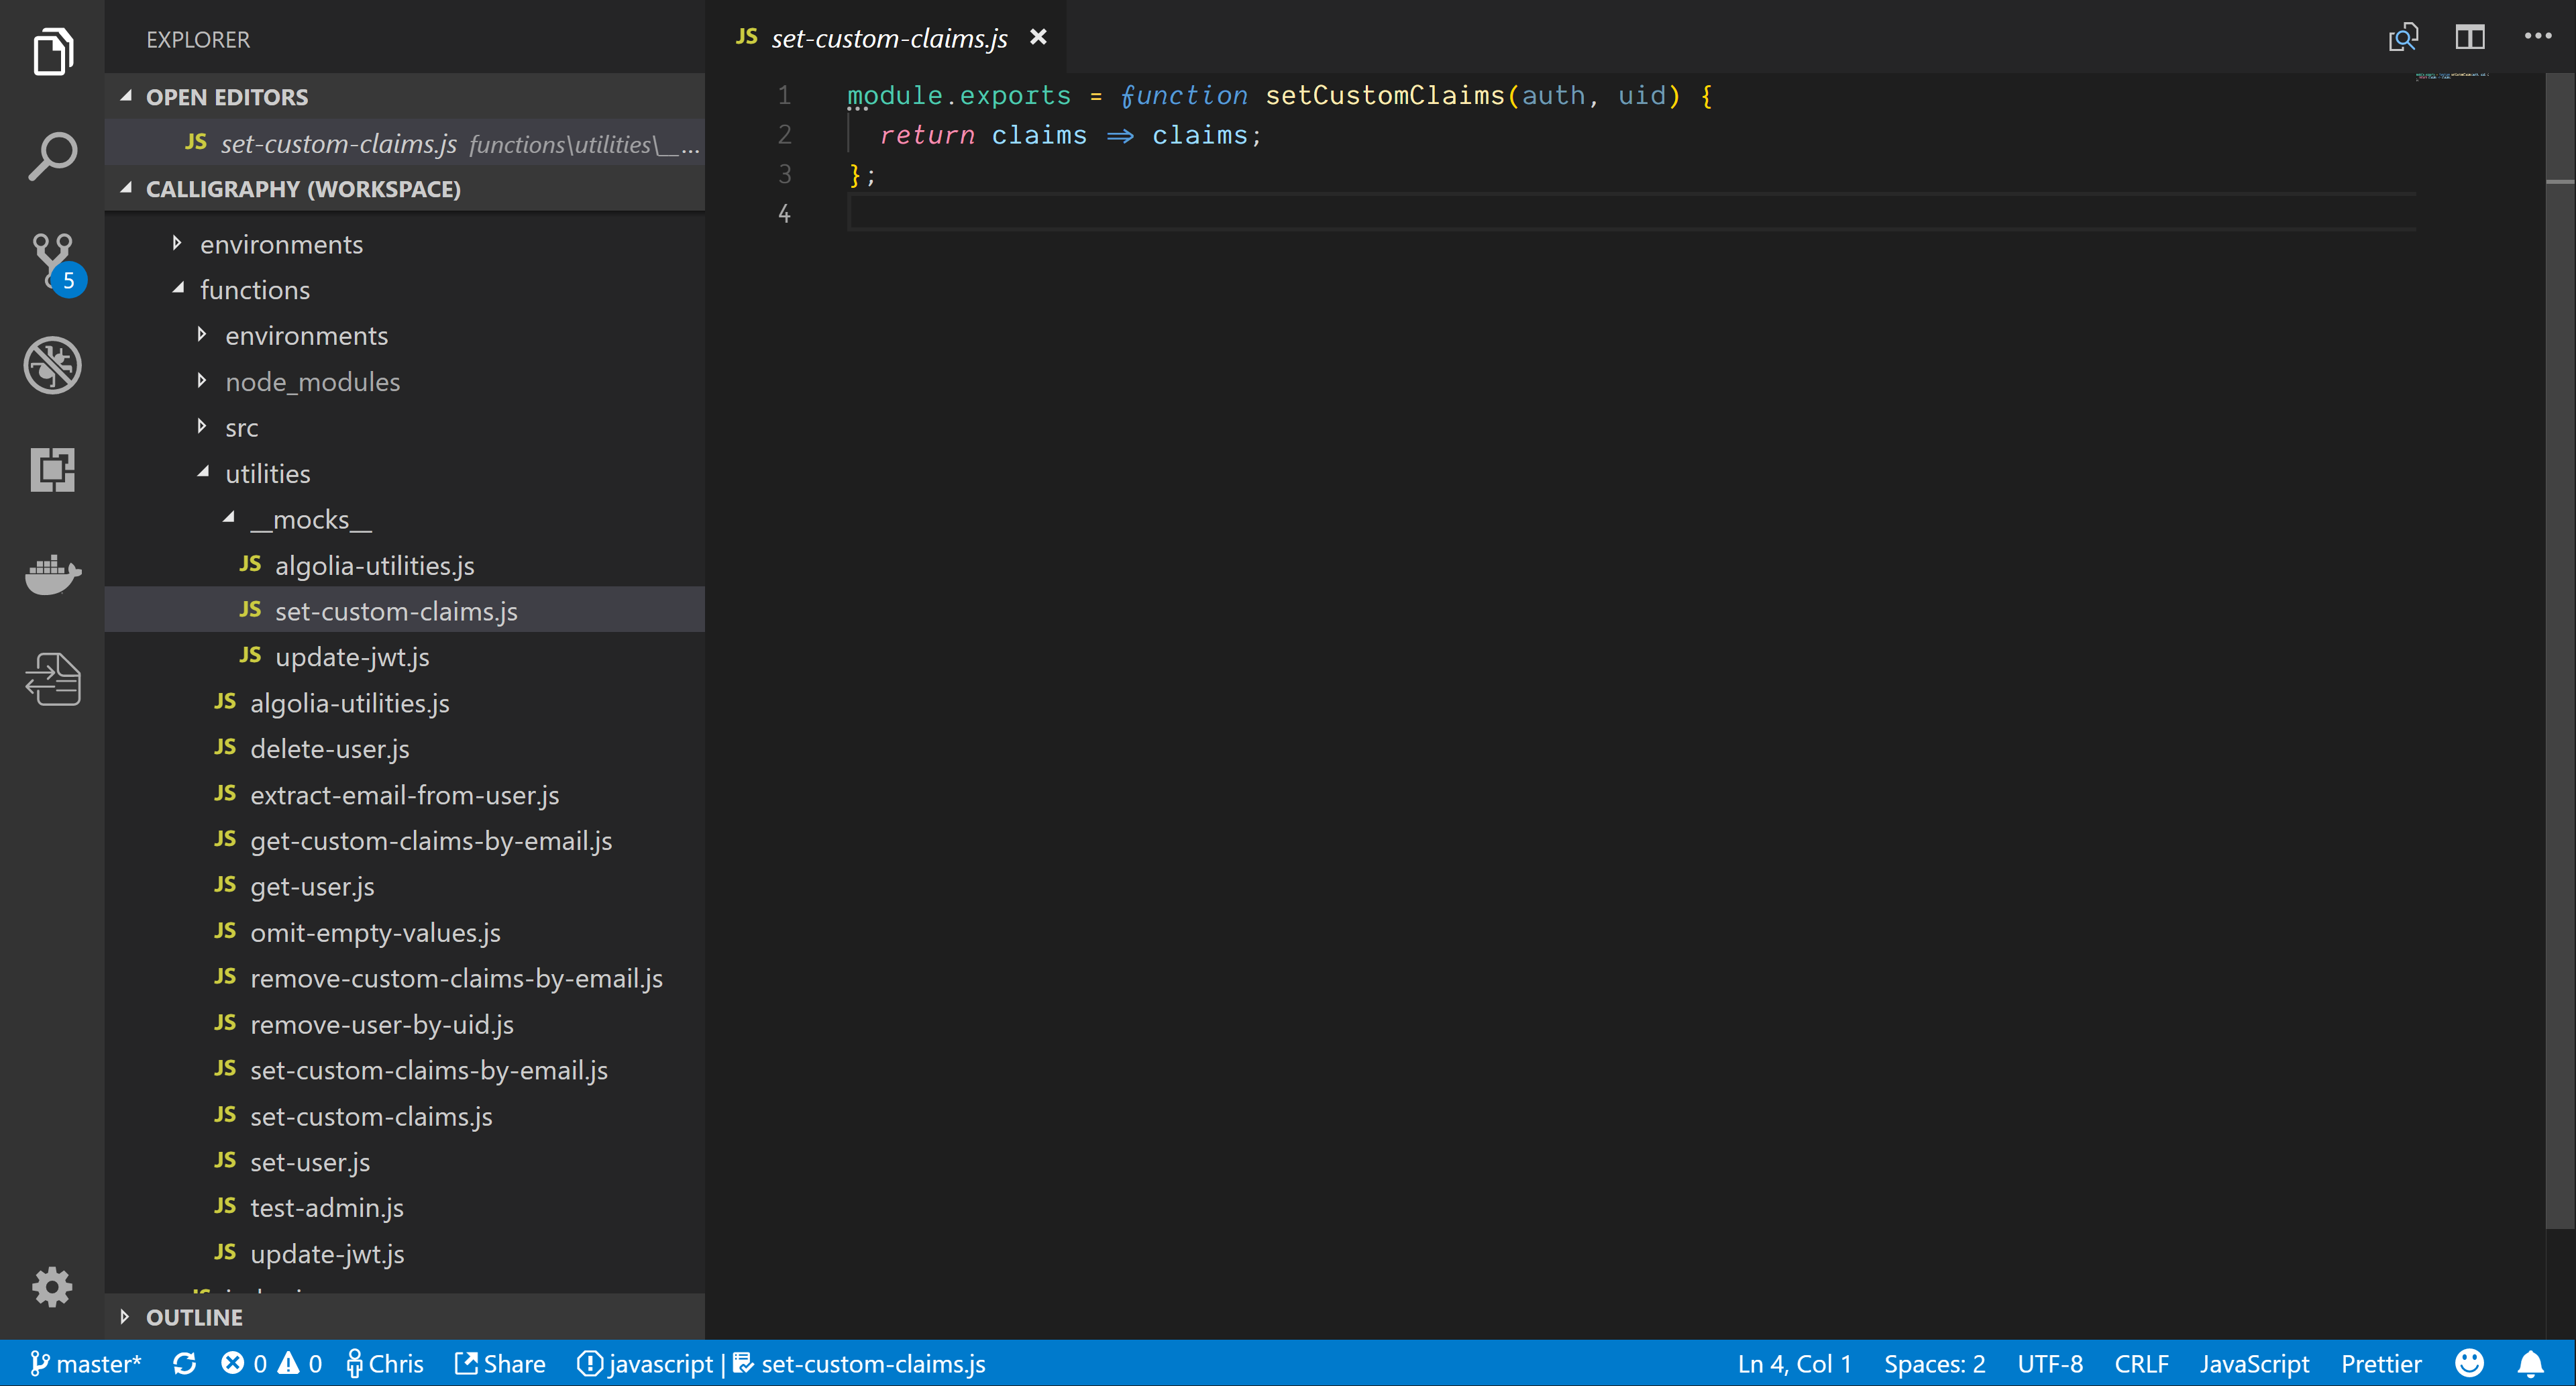The height and width of the screenshot is (1386, 2576).
Task: Select UTF-8 encoding indicator
Action: (x=2049, y=1363)
